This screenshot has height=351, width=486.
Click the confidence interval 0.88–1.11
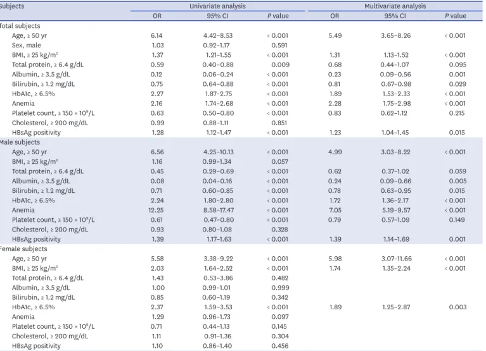215,123
